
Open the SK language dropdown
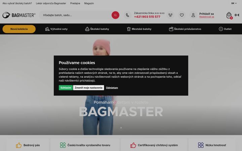(x=234, y=3)
